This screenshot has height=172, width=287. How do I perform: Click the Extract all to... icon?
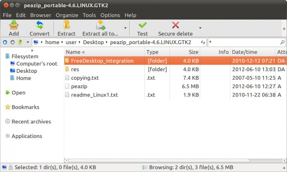(x=101, y=25)
